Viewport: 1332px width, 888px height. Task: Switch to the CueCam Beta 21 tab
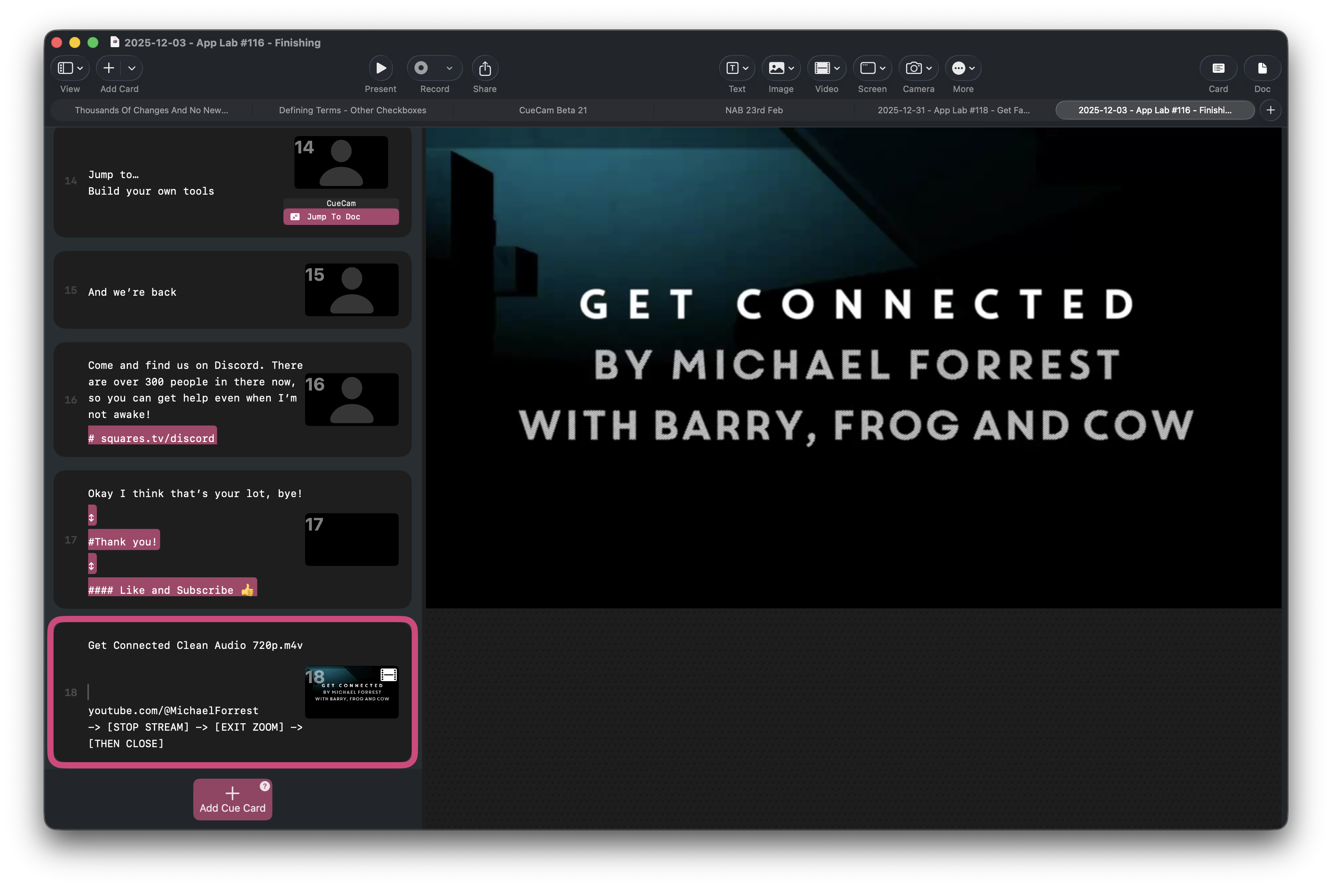(x=553, y=110)
